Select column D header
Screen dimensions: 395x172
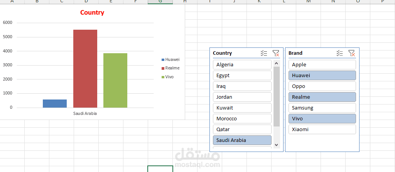coord(86,2)
